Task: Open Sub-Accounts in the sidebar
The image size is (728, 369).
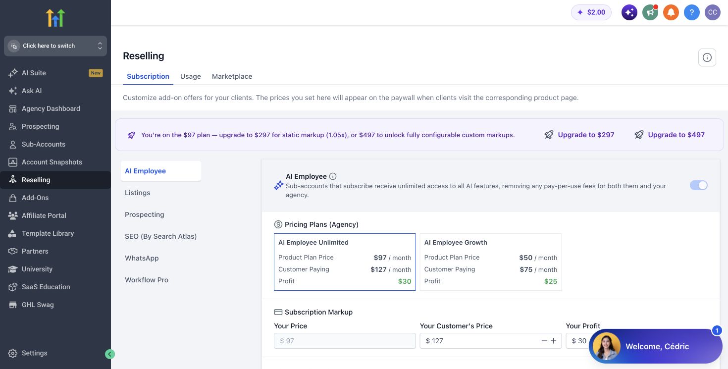Action: click(55, 144)
